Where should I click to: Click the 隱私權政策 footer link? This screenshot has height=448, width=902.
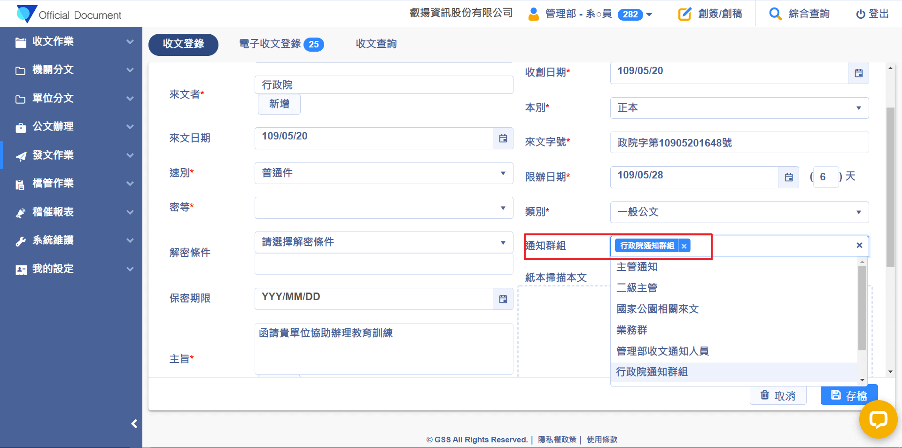coord(557,440)
